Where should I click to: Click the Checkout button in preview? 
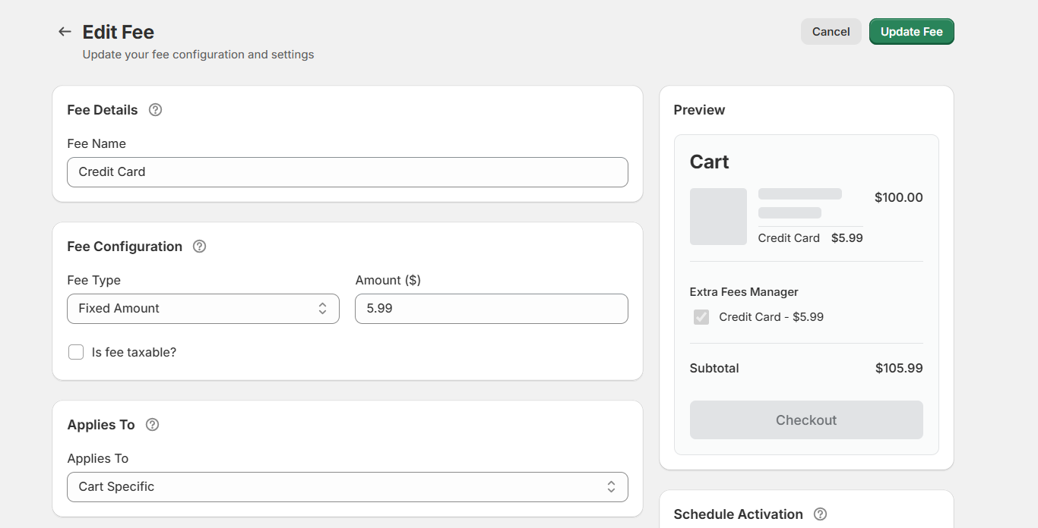[805, 420]
